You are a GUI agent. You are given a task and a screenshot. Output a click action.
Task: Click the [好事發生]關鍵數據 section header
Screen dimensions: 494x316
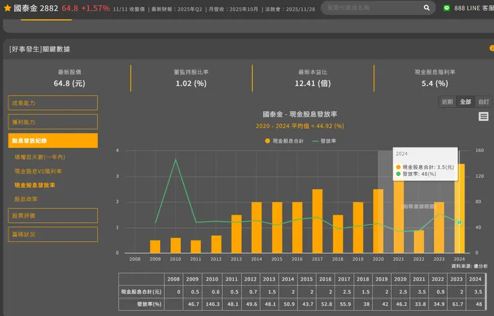pos(39,49)
